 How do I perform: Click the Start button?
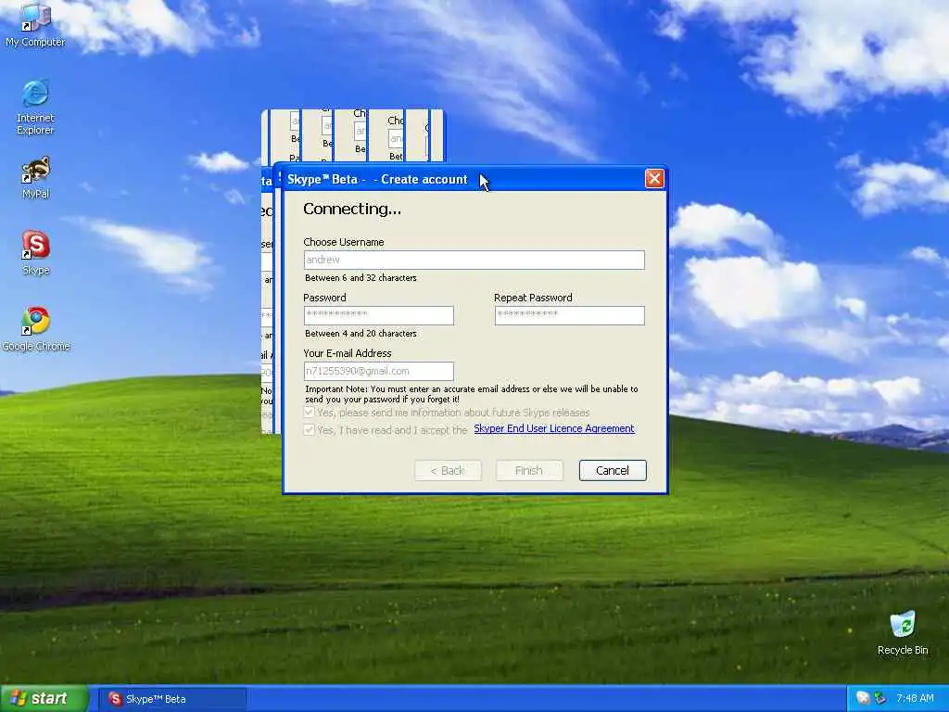point(44,699)
